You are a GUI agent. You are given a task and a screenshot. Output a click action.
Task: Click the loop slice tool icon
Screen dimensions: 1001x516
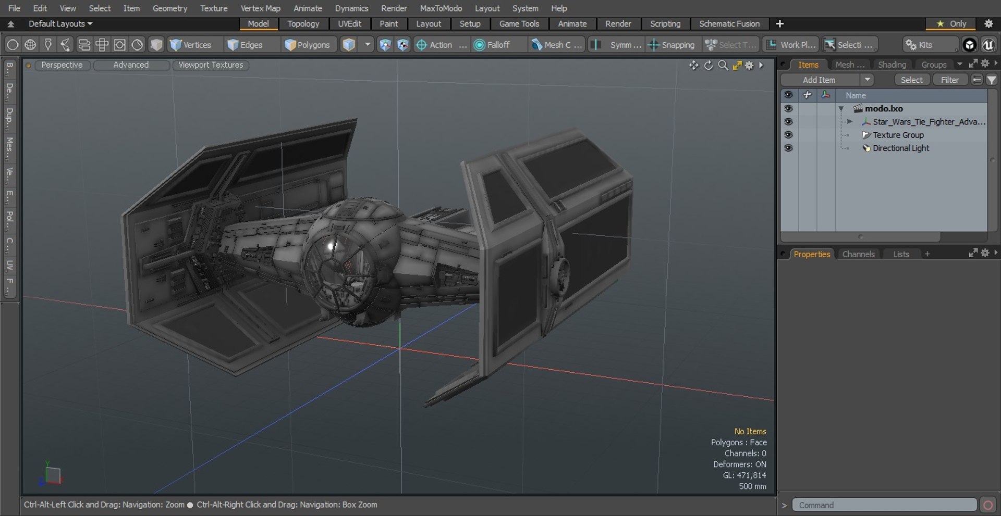tap(84, 45)
